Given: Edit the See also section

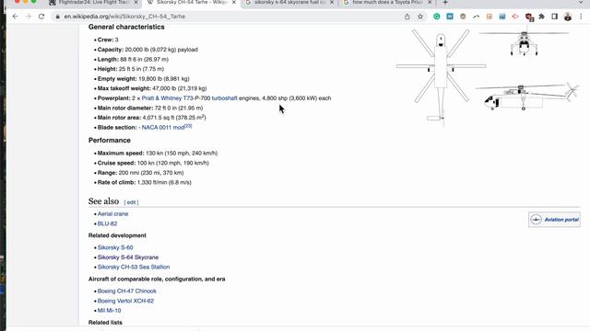Looking at the screenshot, I should (131, 202).
